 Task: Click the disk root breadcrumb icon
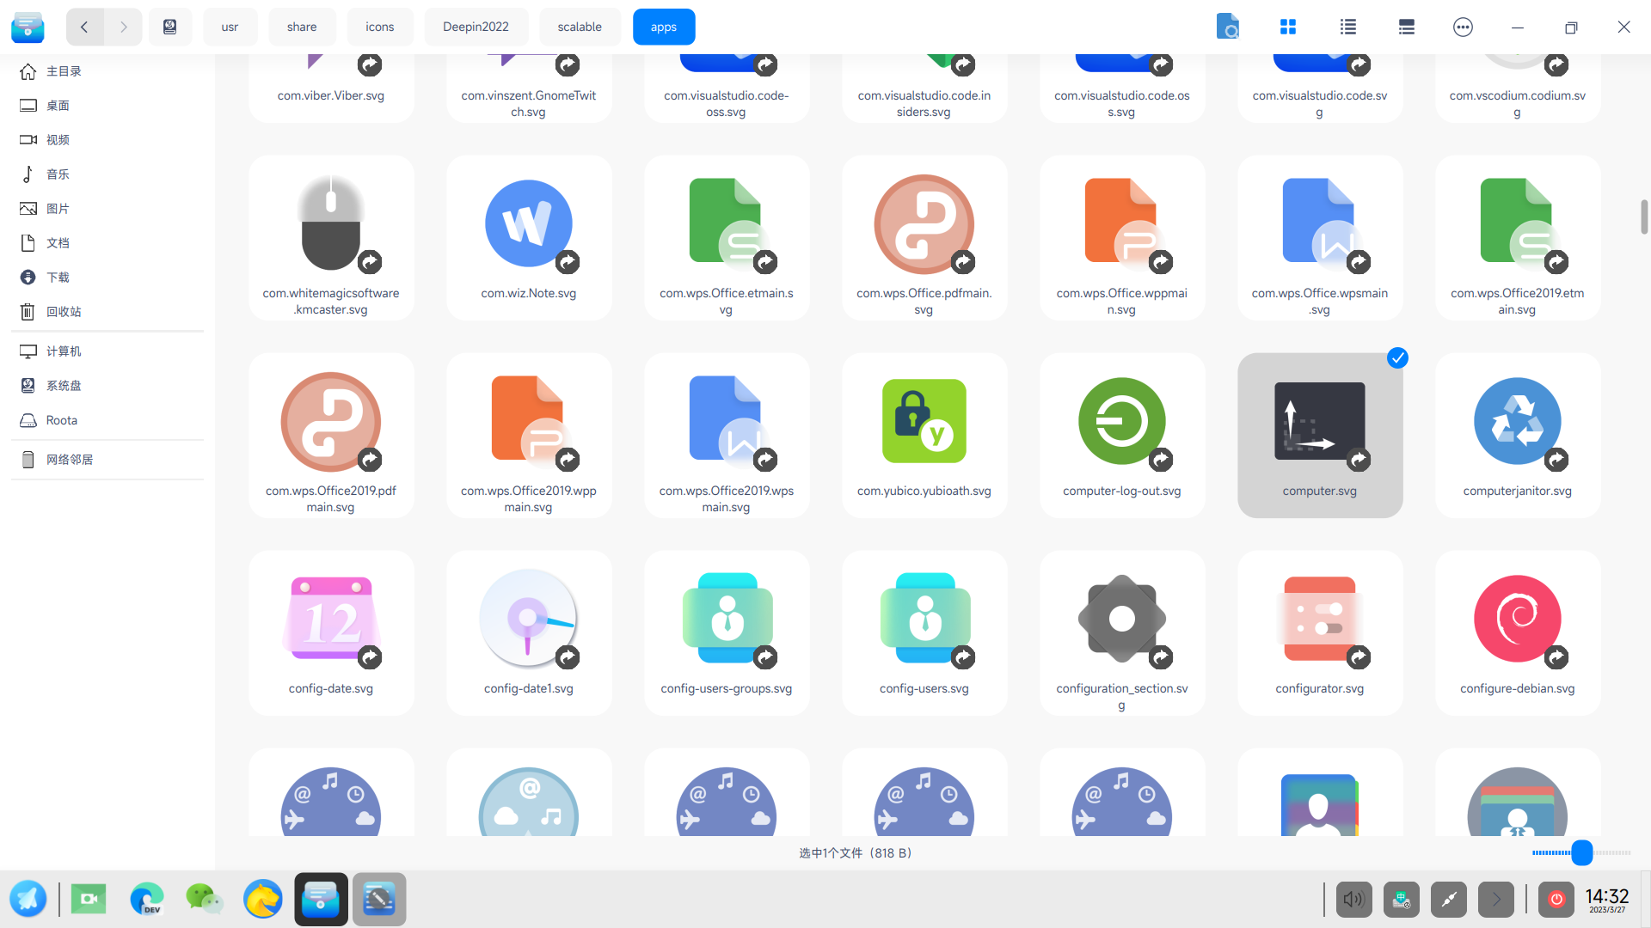click(x=170, y=27)
